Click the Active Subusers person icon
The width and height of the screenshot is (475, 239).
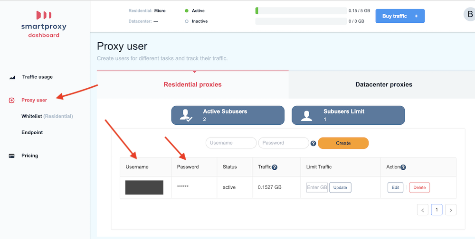tap(186, 115)
